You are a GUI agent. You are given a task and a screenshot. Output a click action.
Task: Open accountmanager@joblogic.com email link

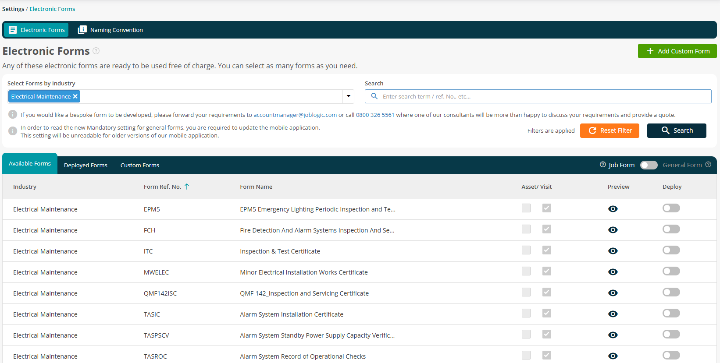[x=295, y=115]
